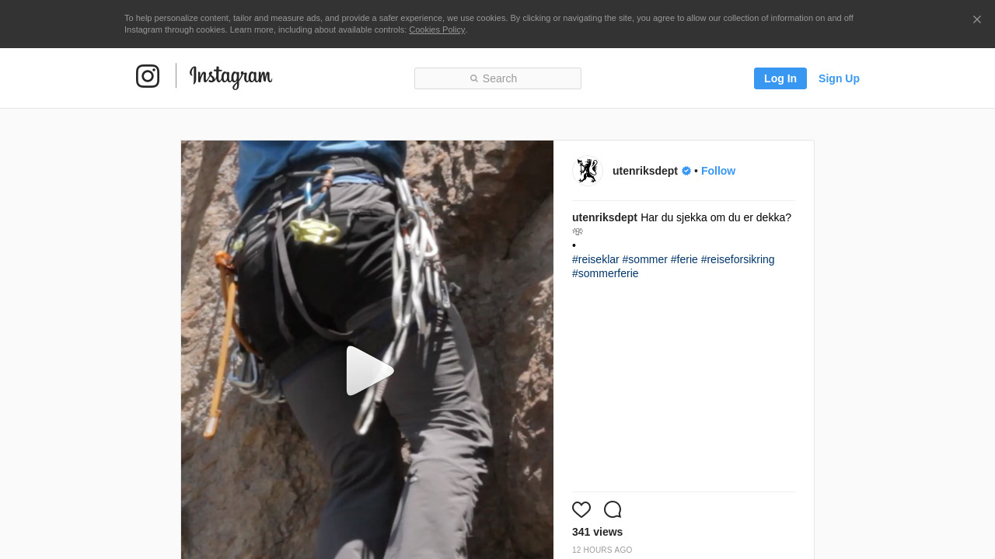Screen dimensions: 995x559
Task: Dismiss the cookie notice banner
Action: [x=976, y=19]
